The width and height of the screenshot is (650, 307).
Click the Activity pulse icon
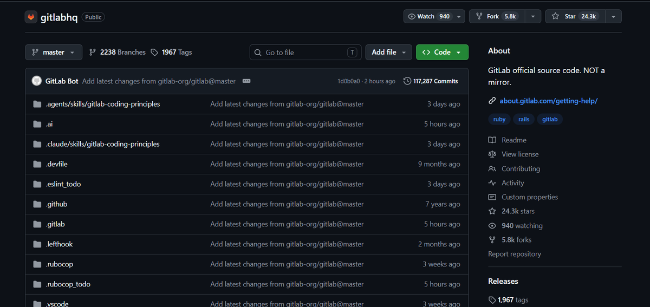click(492, 183)
